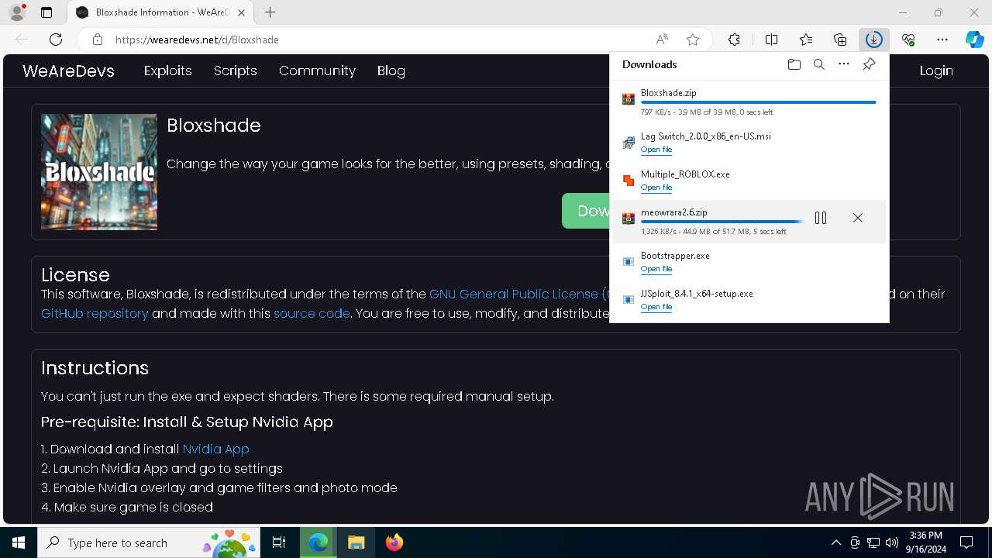Image resolution: width=992 pixels, height=558 pixels.
Task: Add page to favorites star icon
Action: (x=693, y=40)
